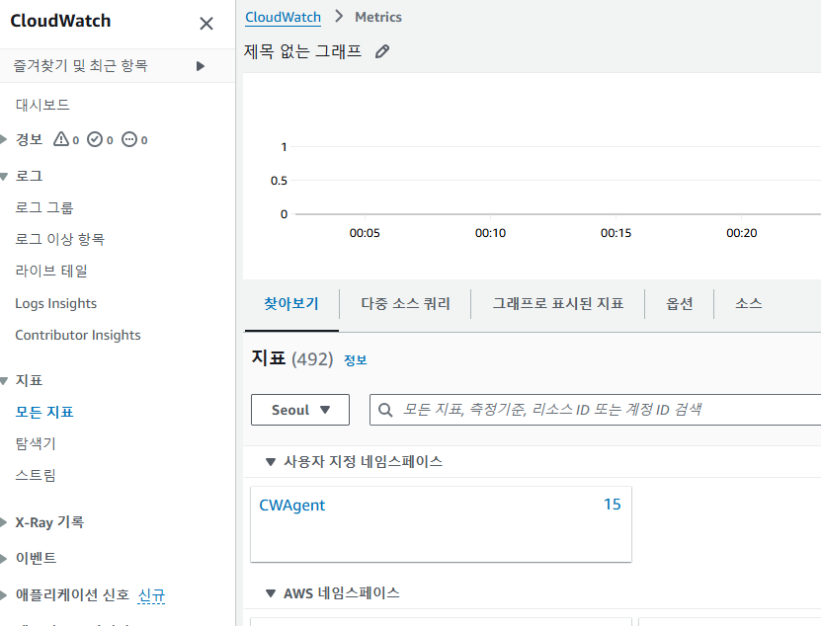This screenshot has height=626, width=821.
Task: Open Contributor Insights in sidebar
Action: [78, 335]
